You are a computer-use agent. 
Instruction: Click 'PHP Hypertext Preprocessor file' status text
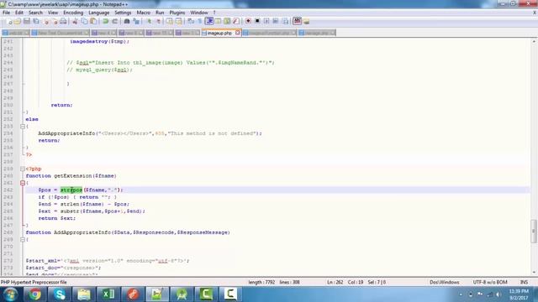(x=34, y=282)
